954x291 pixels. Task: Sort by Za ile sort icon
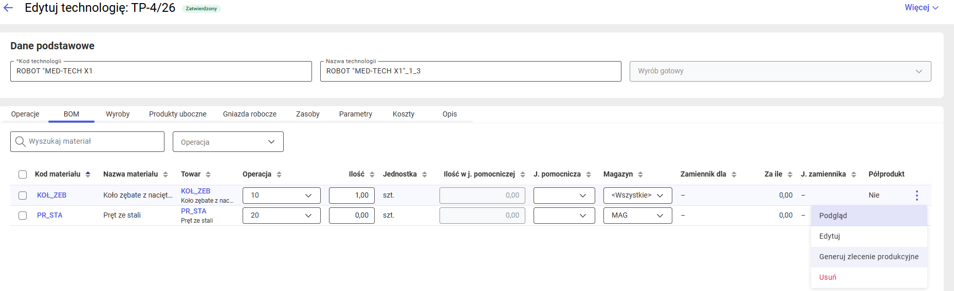[x=790, y=174]
